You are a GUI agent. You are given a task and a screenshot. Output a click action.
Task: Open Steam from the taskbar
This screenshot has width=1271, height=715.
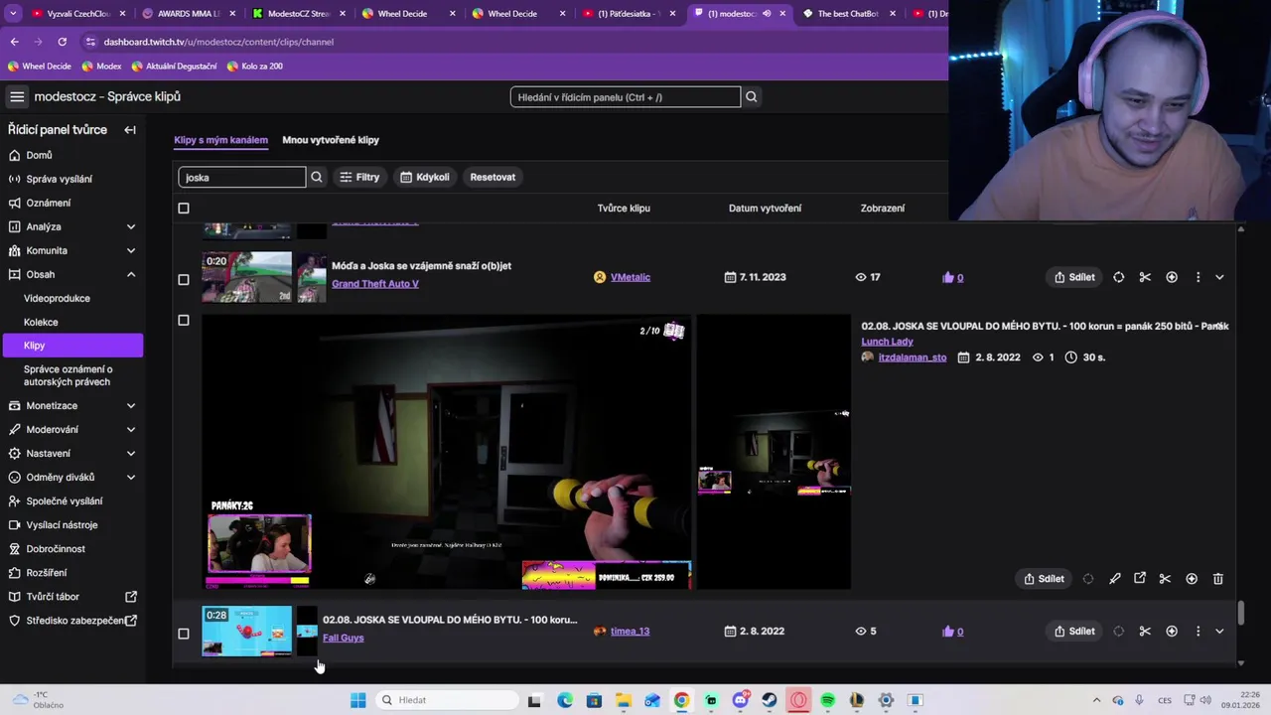pos(770,700)
